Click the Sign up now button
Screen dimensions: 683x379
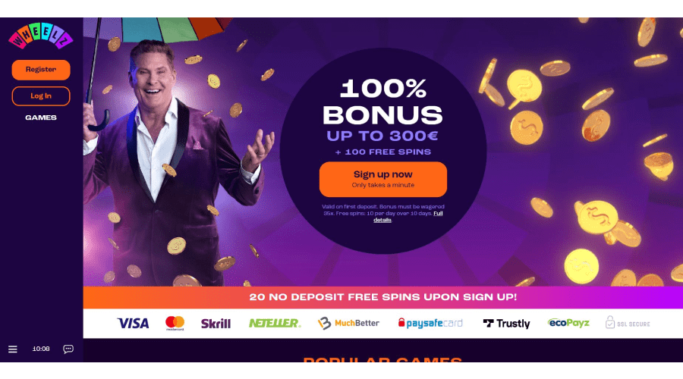pyautogui.click(x=383, y=180)
